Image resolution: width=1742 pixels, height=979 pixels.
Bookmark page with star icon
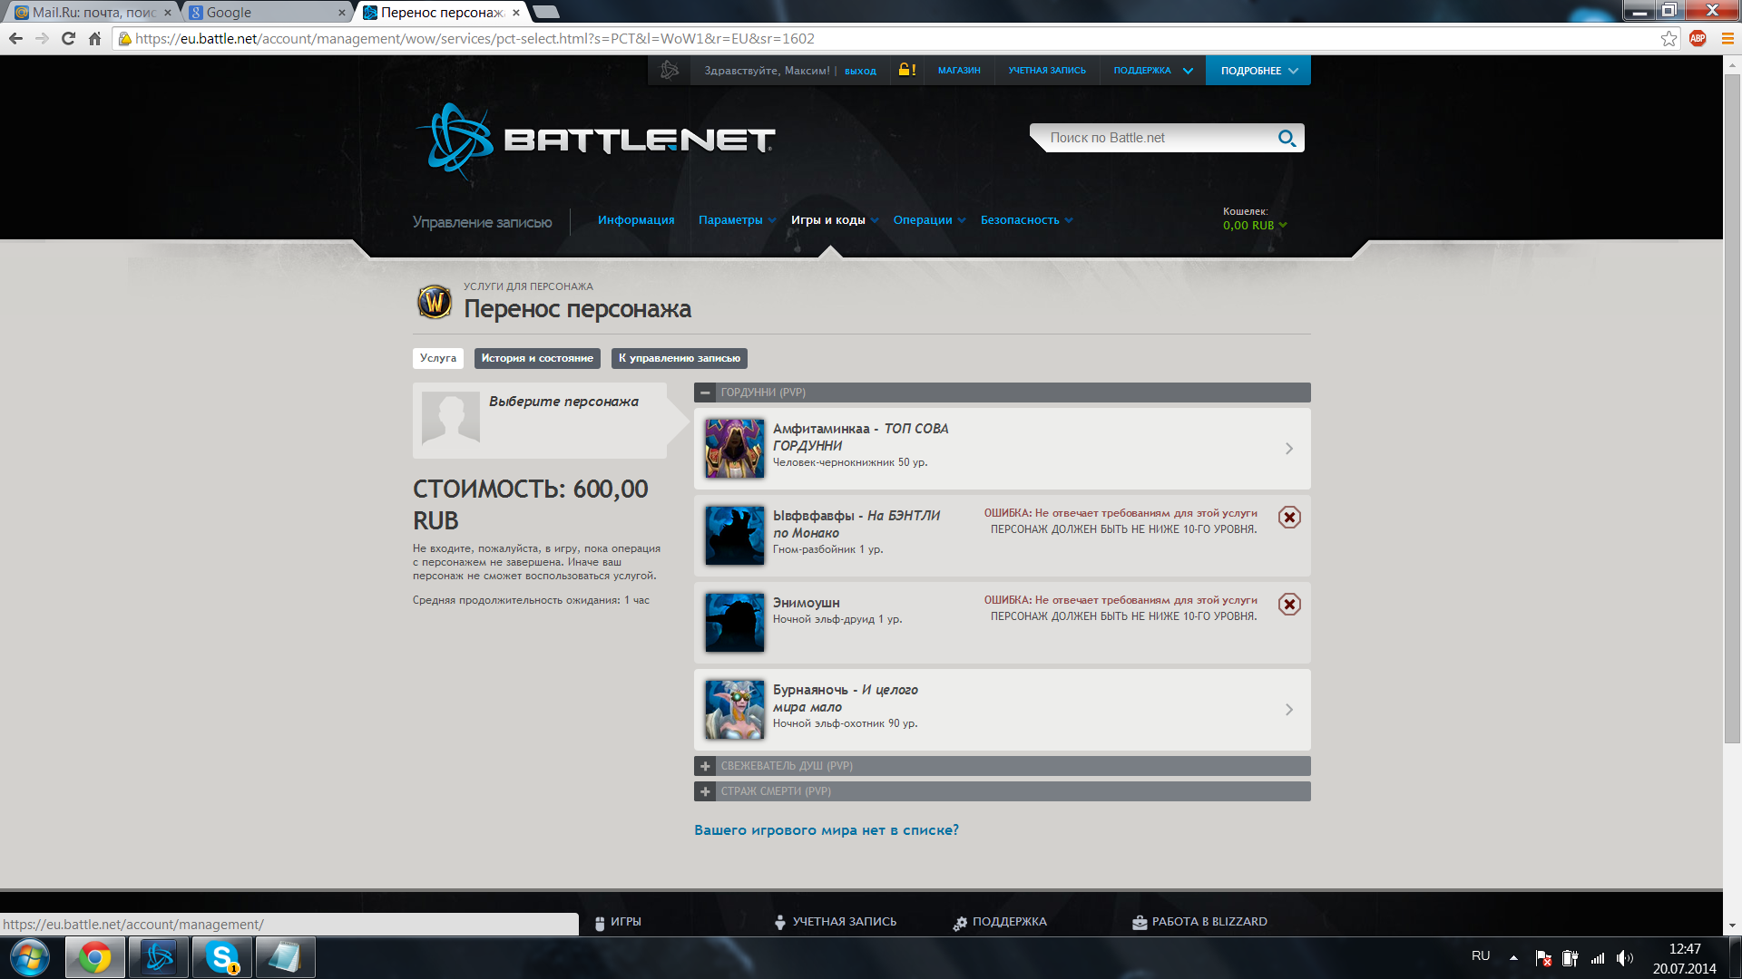(x=1669, y=38)
